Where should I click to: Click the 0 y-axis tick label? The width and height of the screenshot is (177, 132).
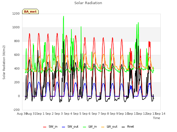coord(19,96)
